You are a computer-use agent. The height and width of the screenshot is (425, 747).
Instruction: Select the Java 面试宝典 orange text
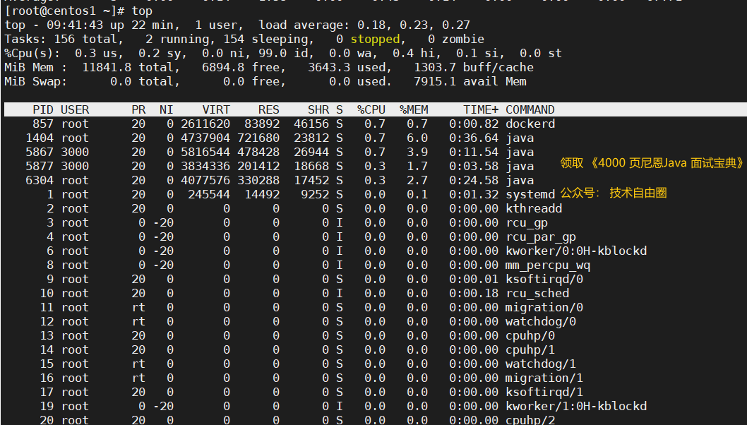tap(651, 163)
